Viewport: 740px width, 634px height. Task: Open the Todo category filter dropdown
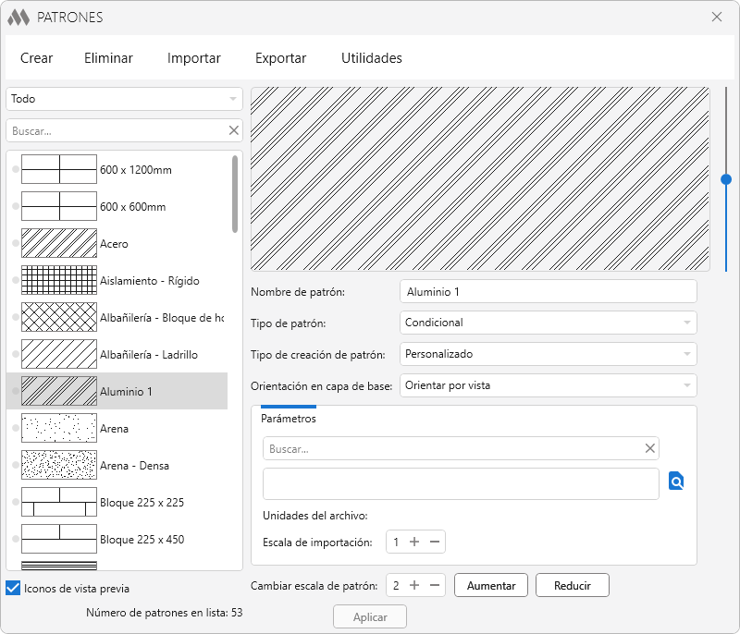[x=124, y=99]
